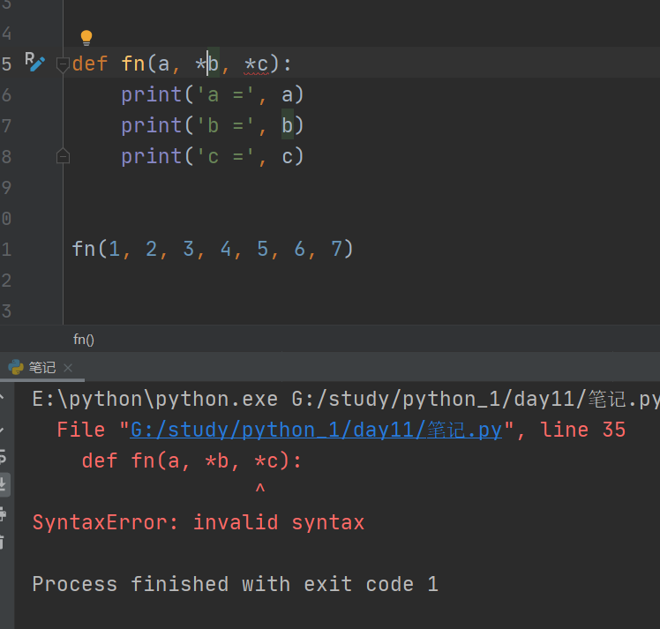
Task: Place cursor on fn(1, 2, 3, 4, 5, 6, 7) call
Action: tap(213, 249)
